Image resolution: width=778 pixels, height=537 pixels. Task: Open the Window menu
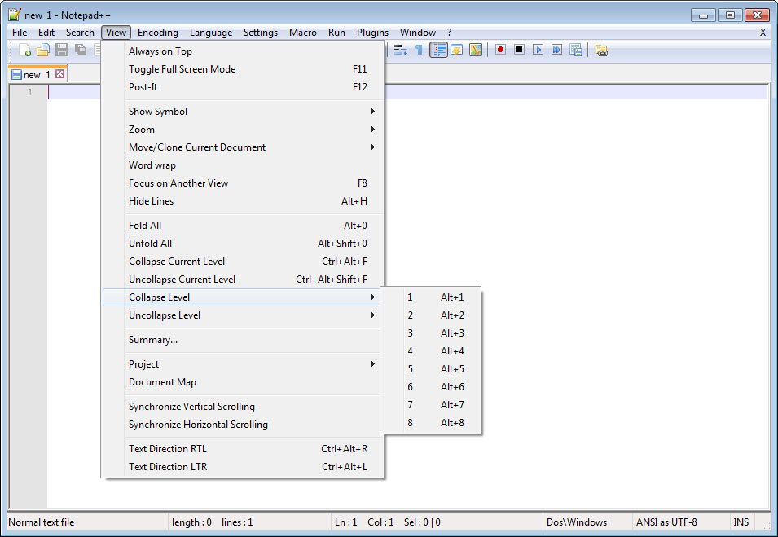[418, 33]
